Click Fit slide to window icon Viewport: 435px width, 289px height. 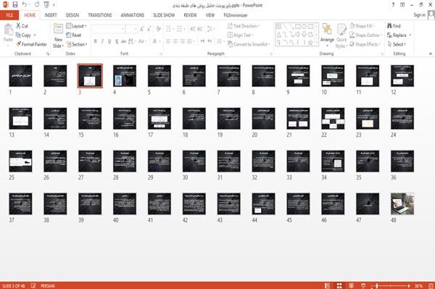[431, 285]
